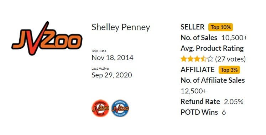The image size is (266, 135).
Task: Click the JVZoo logo
Action: 47,38
